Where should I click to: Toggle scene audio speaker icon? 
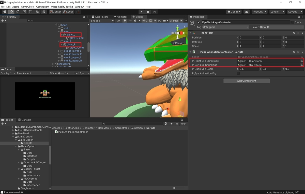click(x=130, y=21)
